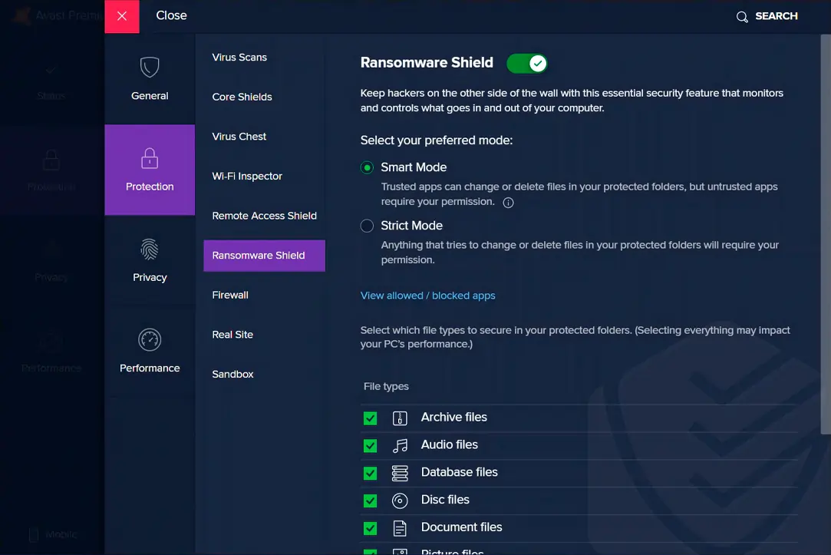
Task: Uncheck the Database files checkbox
Action: pyautogui.click(x=370, y=474)
